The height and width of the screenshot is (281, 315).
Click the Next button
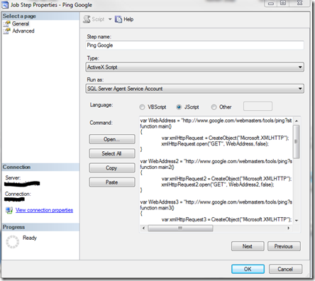(248, 246)
